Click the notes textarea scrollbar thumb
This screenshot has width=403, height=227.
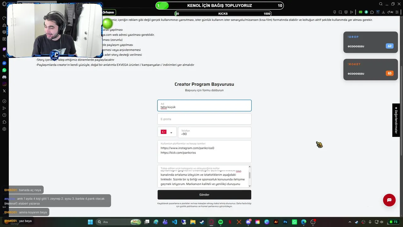[x=250, y=175]
